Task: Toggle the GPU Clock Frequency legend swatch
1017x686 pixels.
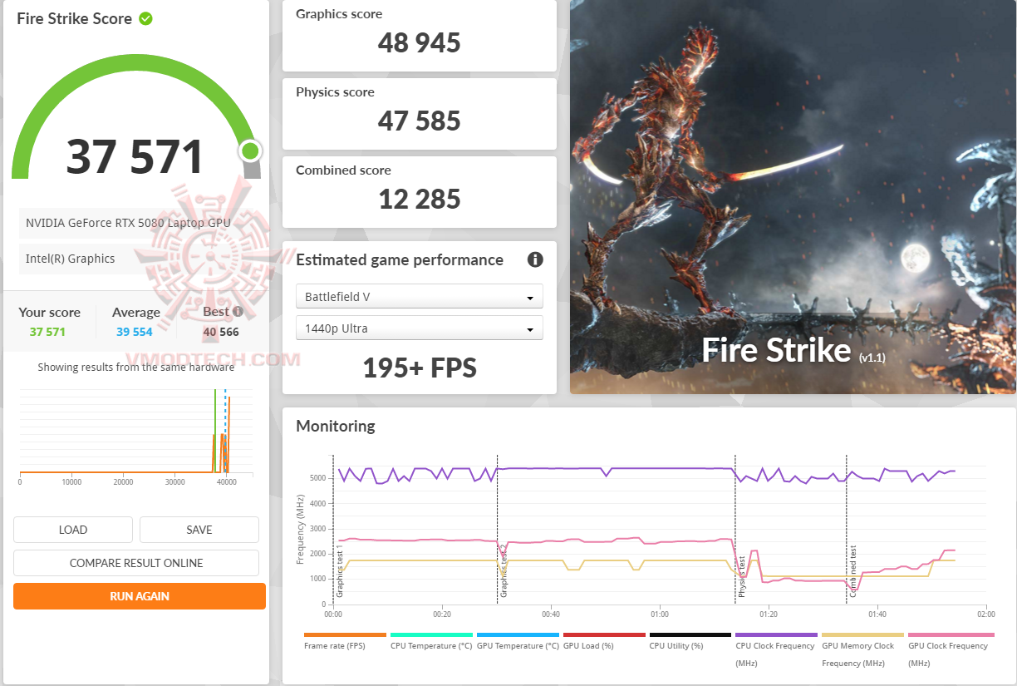Action: tap(950, 634)
